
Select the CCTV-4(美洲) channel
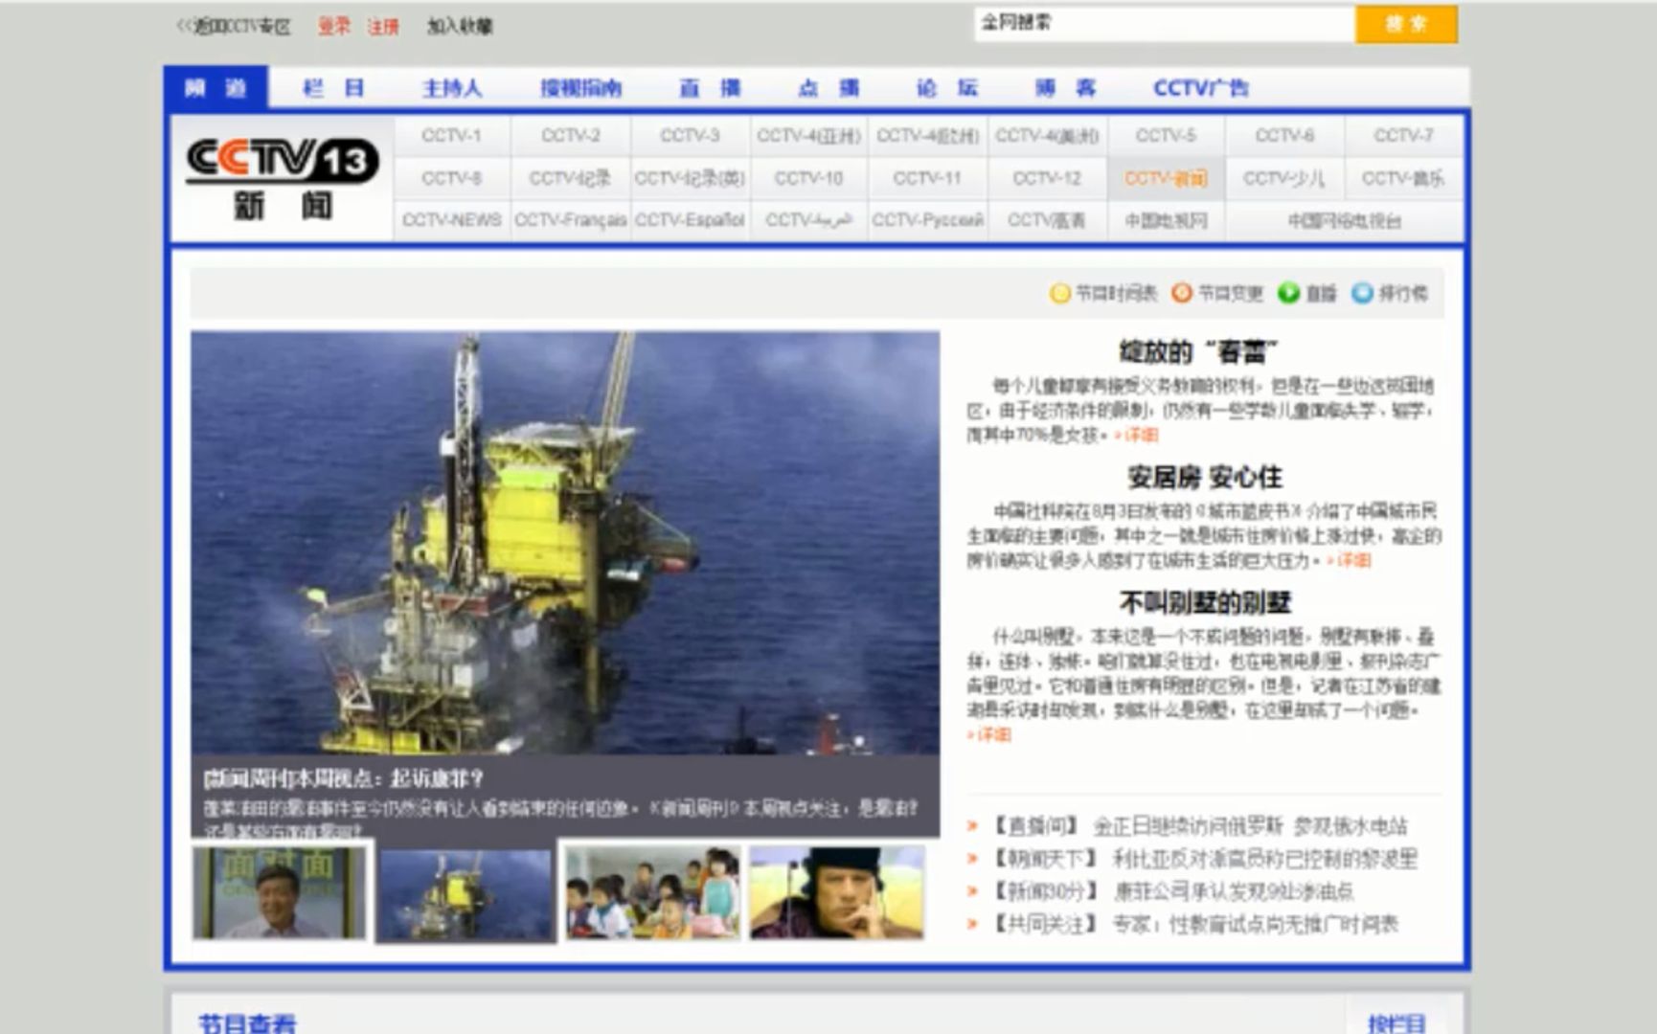pos(1047,136)
